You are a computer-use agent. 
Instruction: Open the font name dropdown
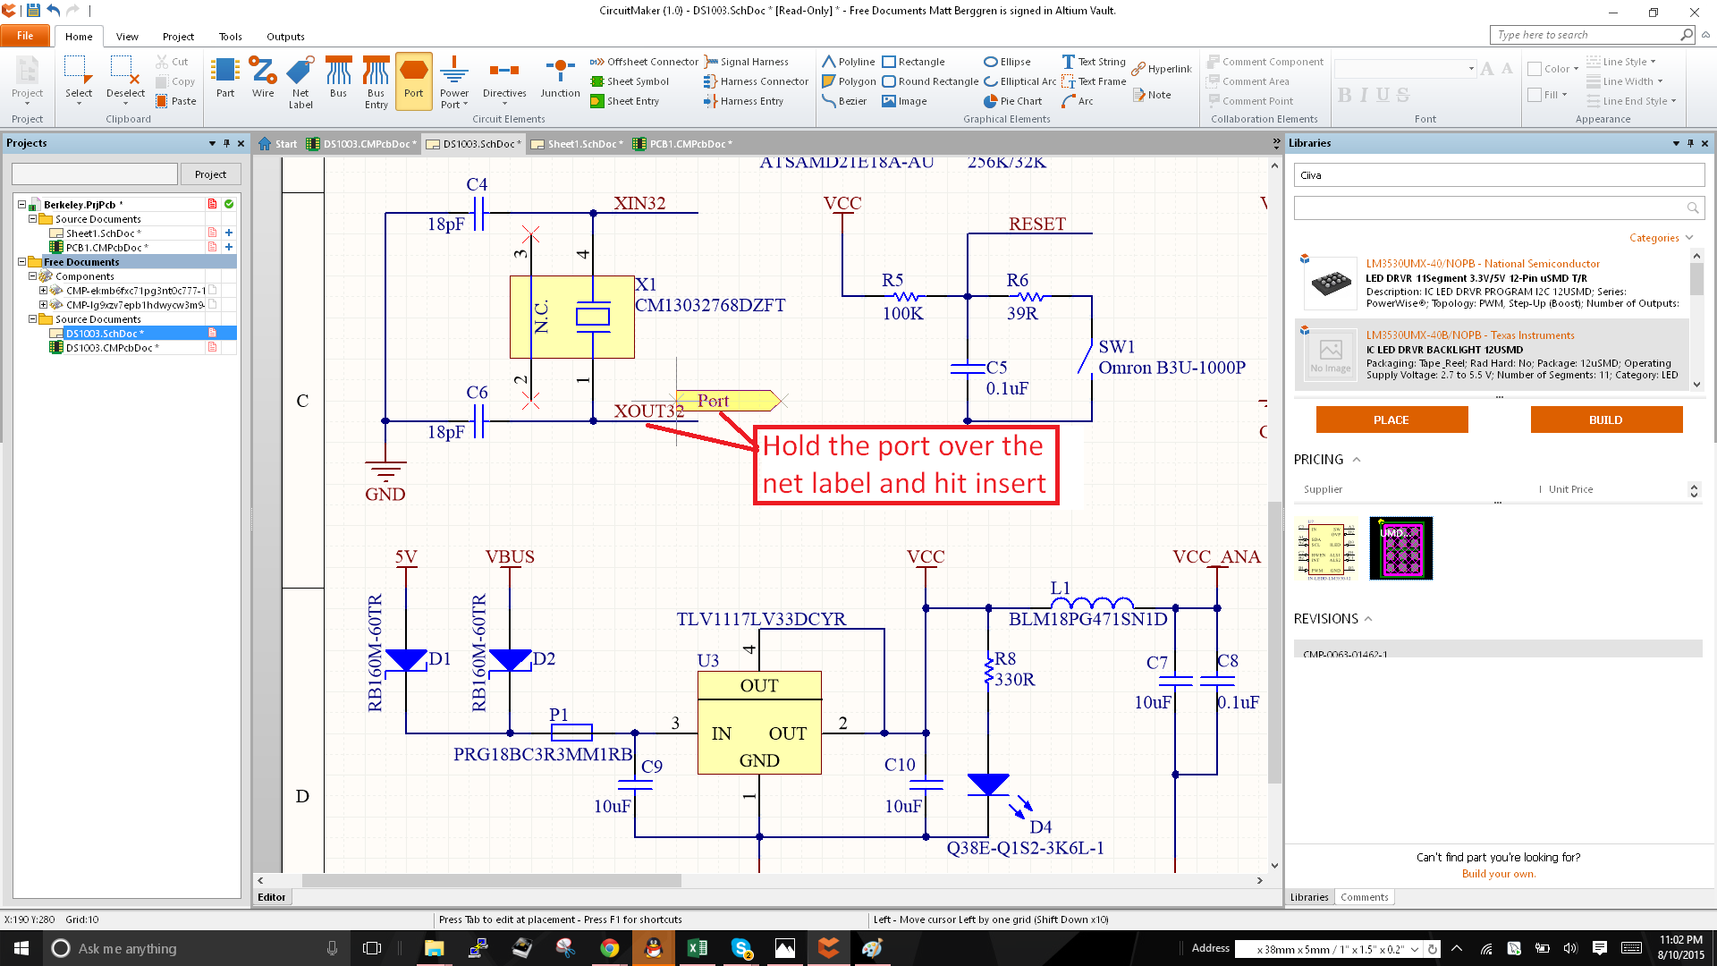[1471, 69]
